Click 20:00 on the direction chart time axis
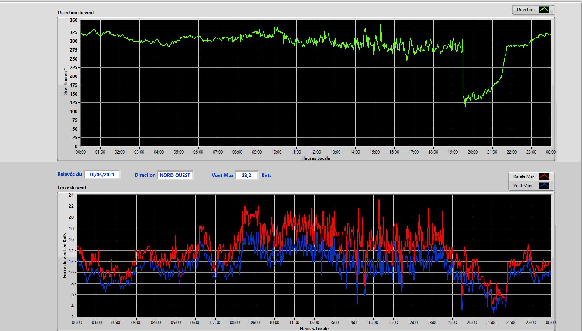582x331 pixels. coord(472,152)
